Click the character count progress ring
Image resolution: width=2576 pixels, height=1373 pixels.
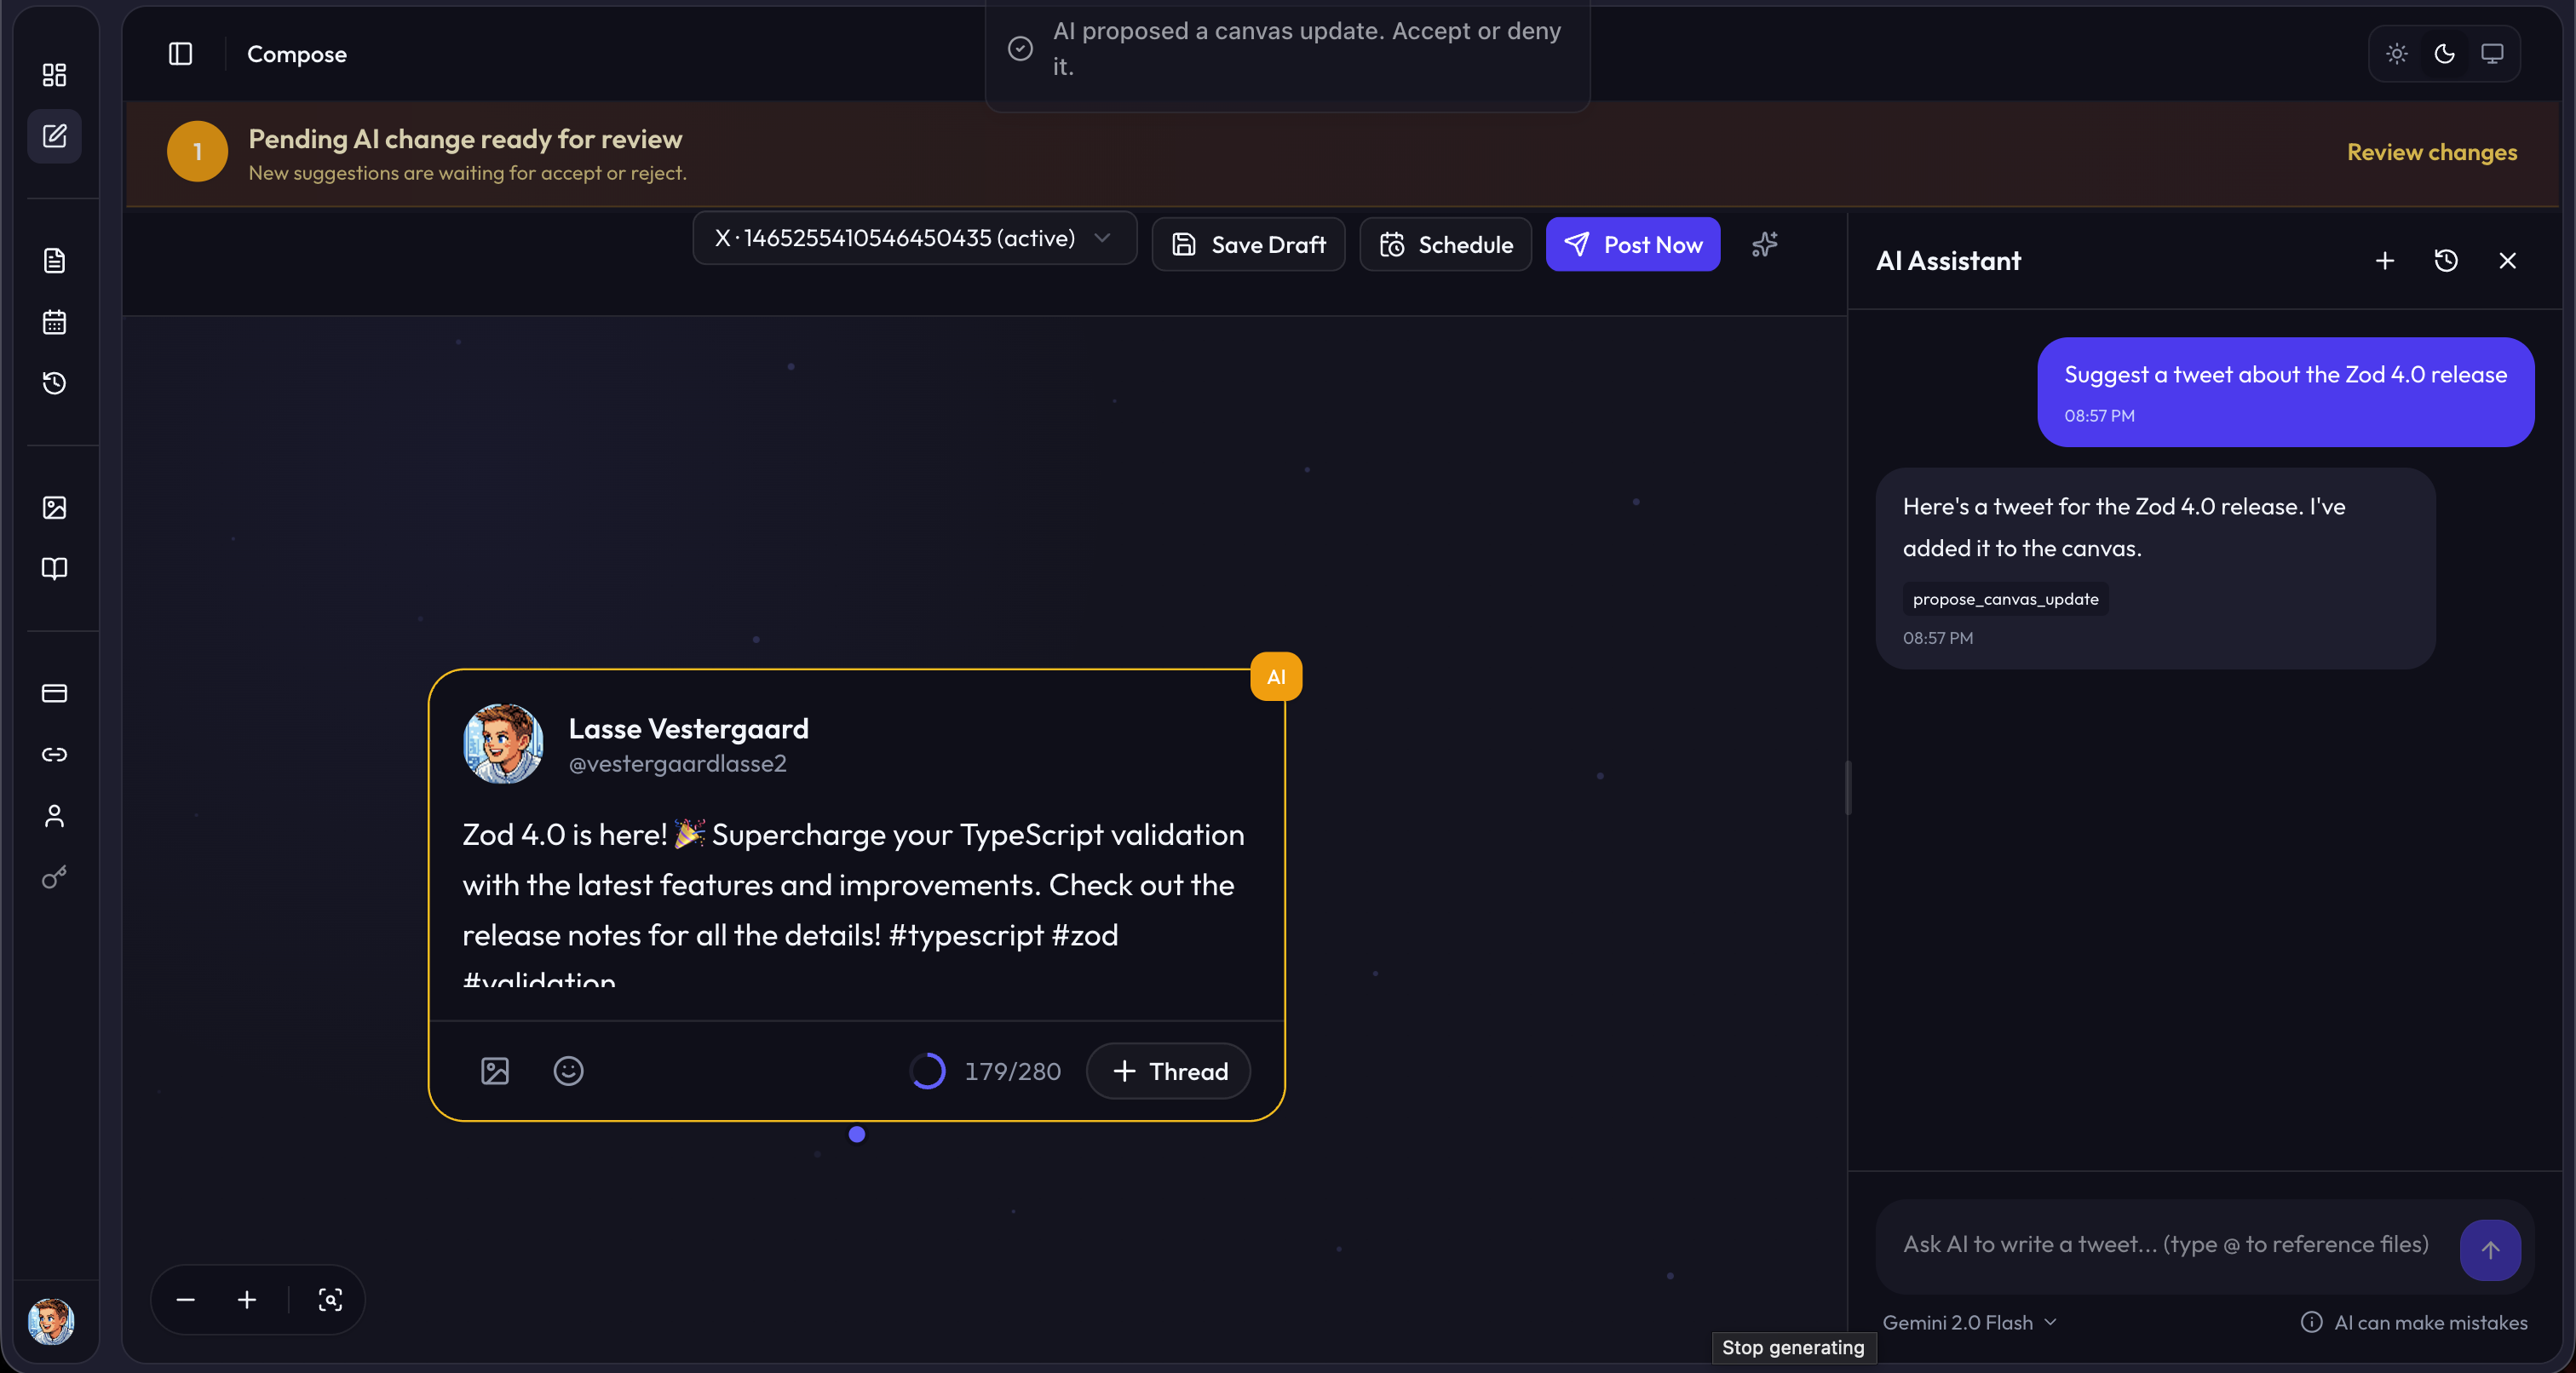click(926, 1070)
